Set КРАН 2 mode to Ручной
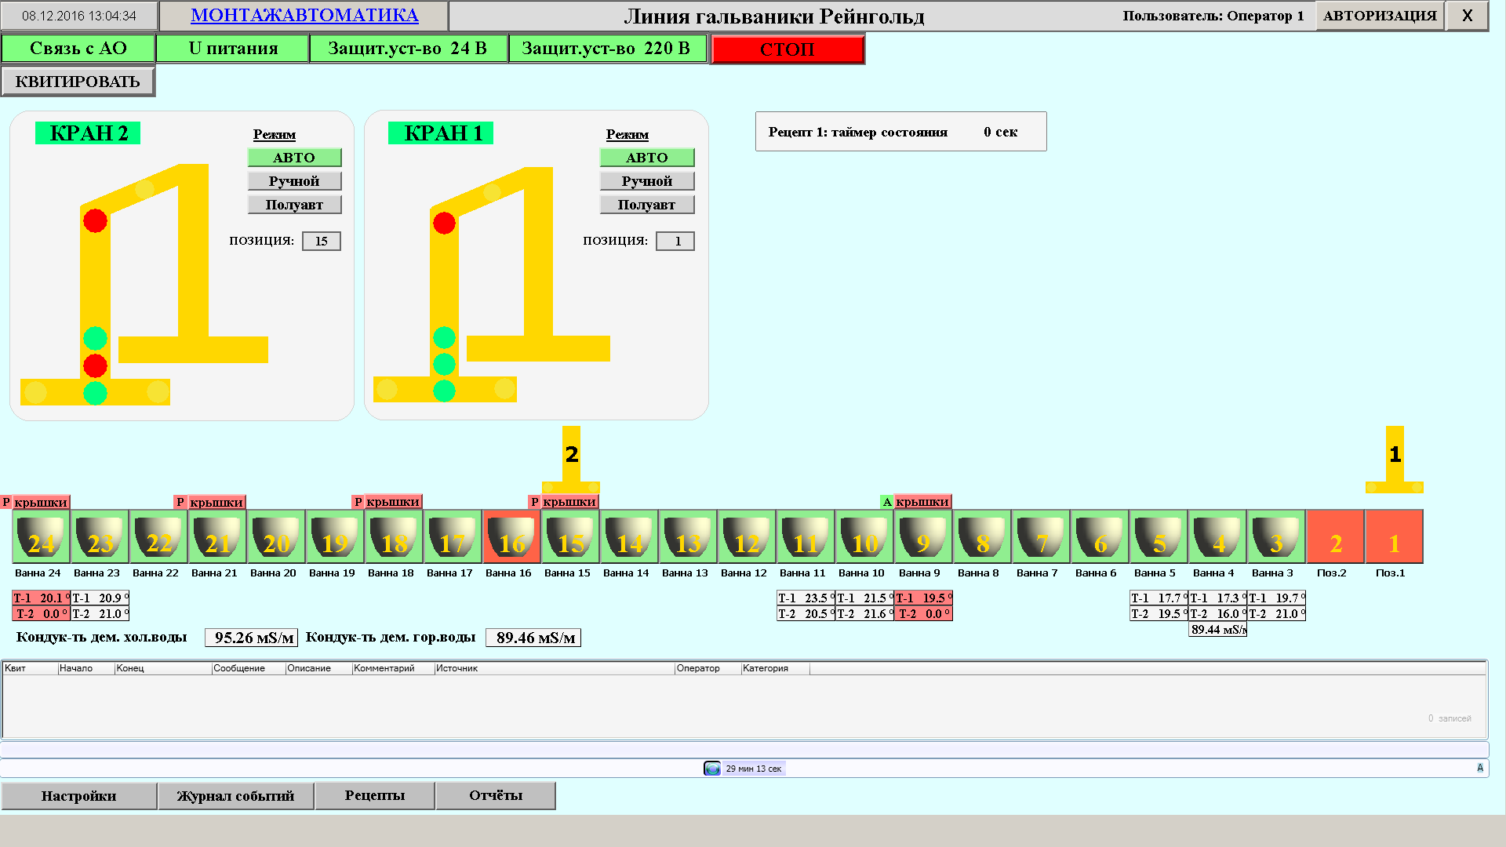Viewport: 1506px width, 847px height. click(x=294, y=181)
